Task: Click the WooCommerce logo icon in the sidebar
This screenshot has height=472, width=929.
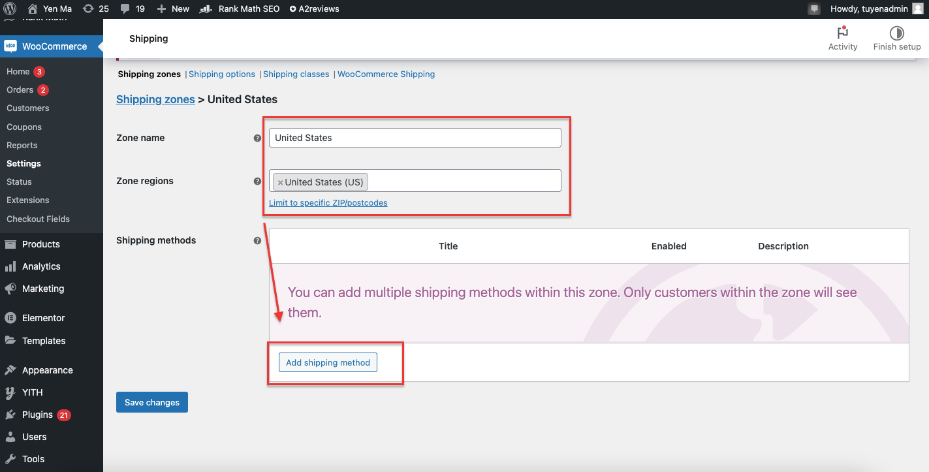Action: [10, 46]
